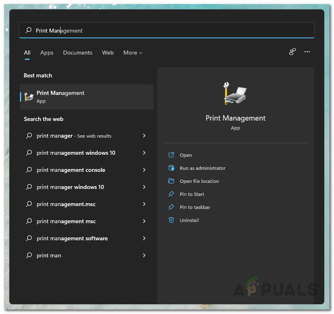The height and width of the screenshot is (314, 334).
Task: Click the pin icon beside Pin to taskbar
Action: [x=171, y=207]
